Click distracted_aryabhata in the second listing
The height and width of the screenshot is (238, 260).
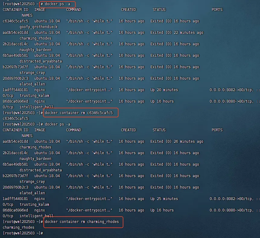[x=41, y=170]
